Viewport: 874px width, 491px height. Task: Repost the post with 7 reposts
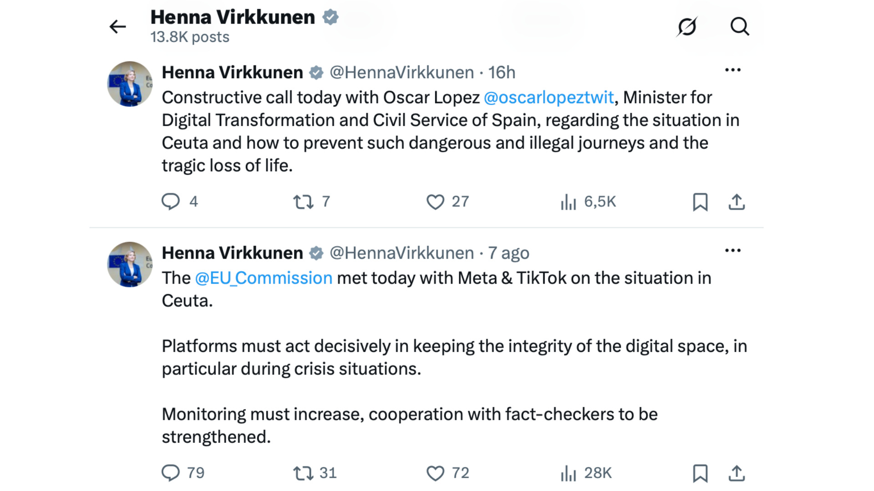(x=303, y=201)
